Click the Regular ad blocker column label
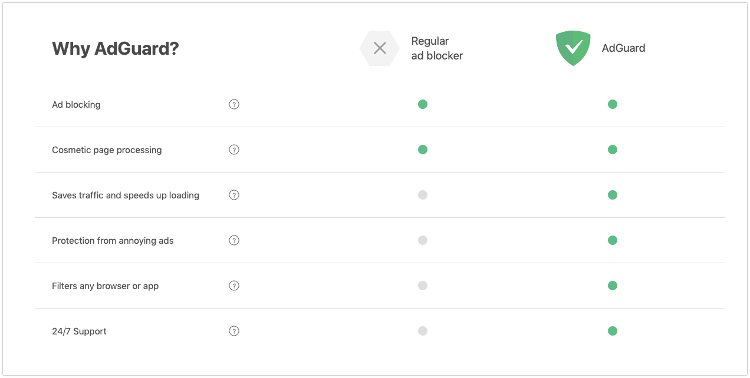750x378 pixels. (437, 48)
